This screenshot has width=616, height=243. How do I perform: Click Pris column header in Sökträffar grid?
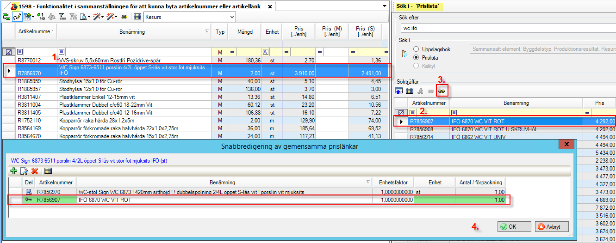point(599,103)
